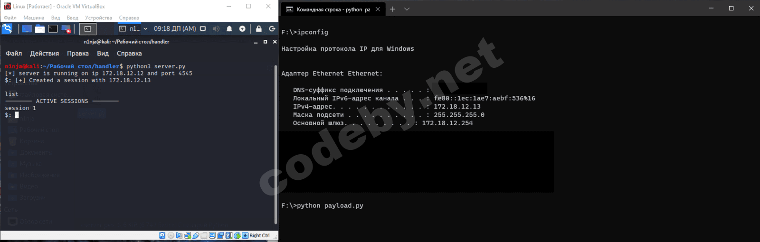Select the highlighted terminal workspace button in panel

[88, 29]
